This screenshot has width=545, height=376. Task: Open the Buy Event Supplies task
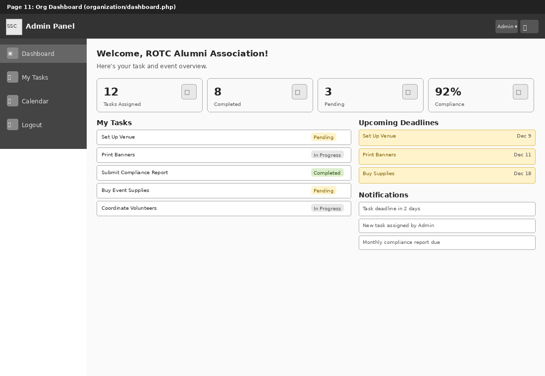point(224,190)
